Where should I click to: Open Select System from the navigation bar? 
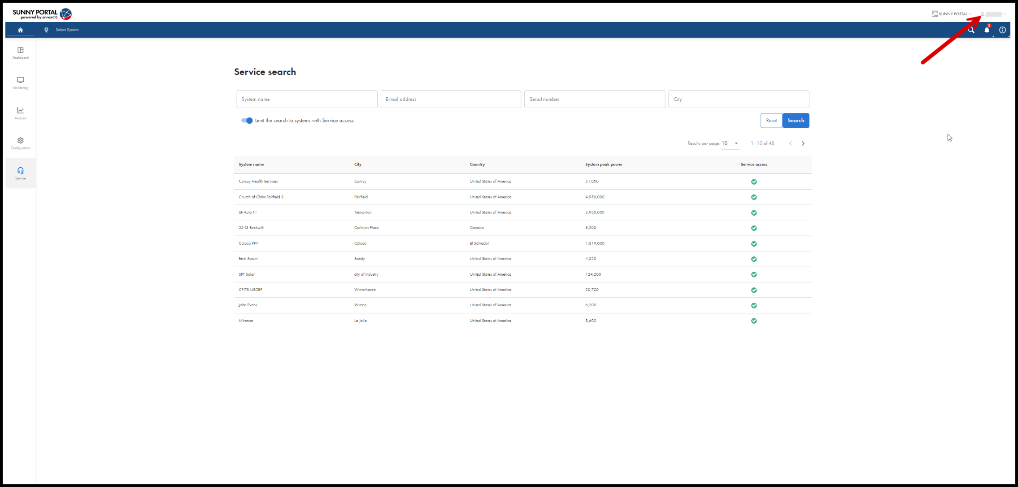click(x=66, y=30)
